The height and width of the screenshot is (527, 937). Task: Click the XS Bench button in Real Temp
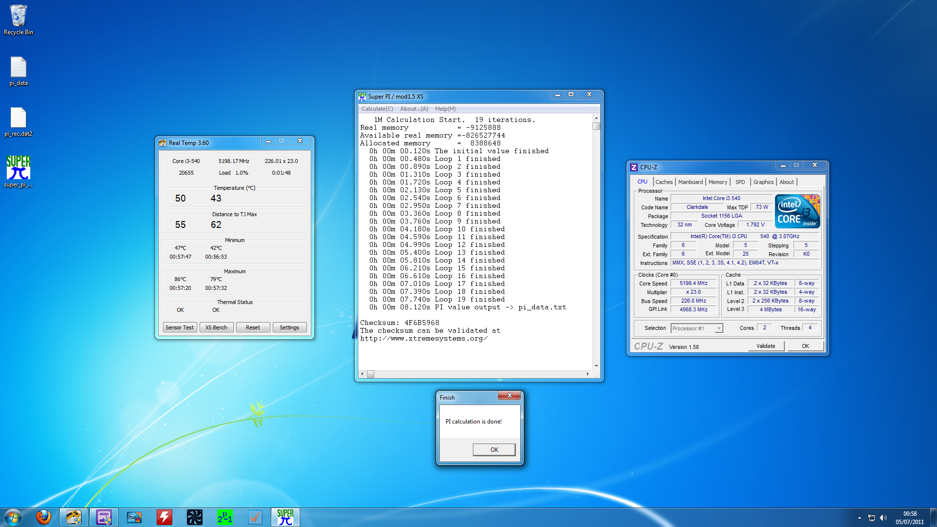[x=216, y=327]
